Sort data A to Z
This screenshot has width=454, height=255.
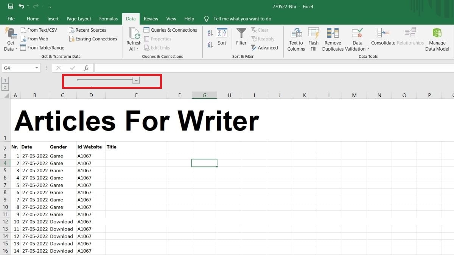pos(210,33)
